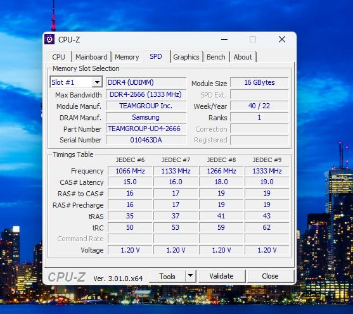This screenshot has height=314, width=353.
Task: Click the Ver. 3.01.0.x64 version text
Action: pos(118,279)
